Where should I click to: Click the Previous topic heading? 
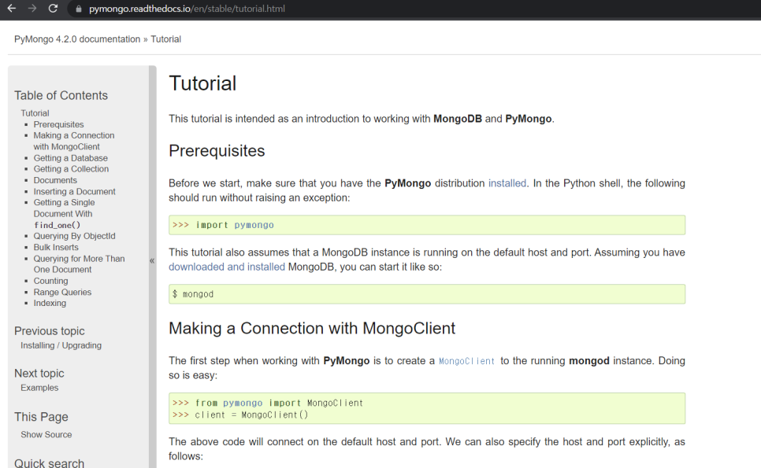click(x=49, y=331)
